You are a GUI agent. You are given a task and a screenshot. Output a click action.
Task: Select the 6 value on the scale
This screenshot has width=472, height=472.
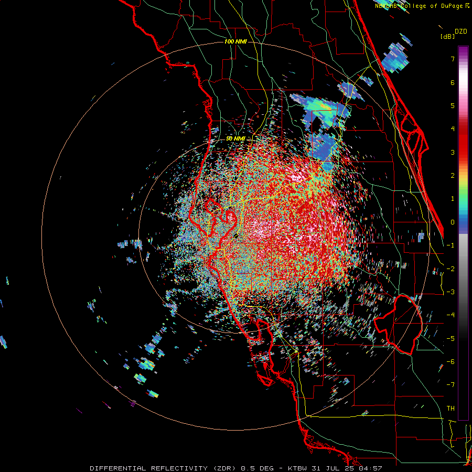point(453,82)
